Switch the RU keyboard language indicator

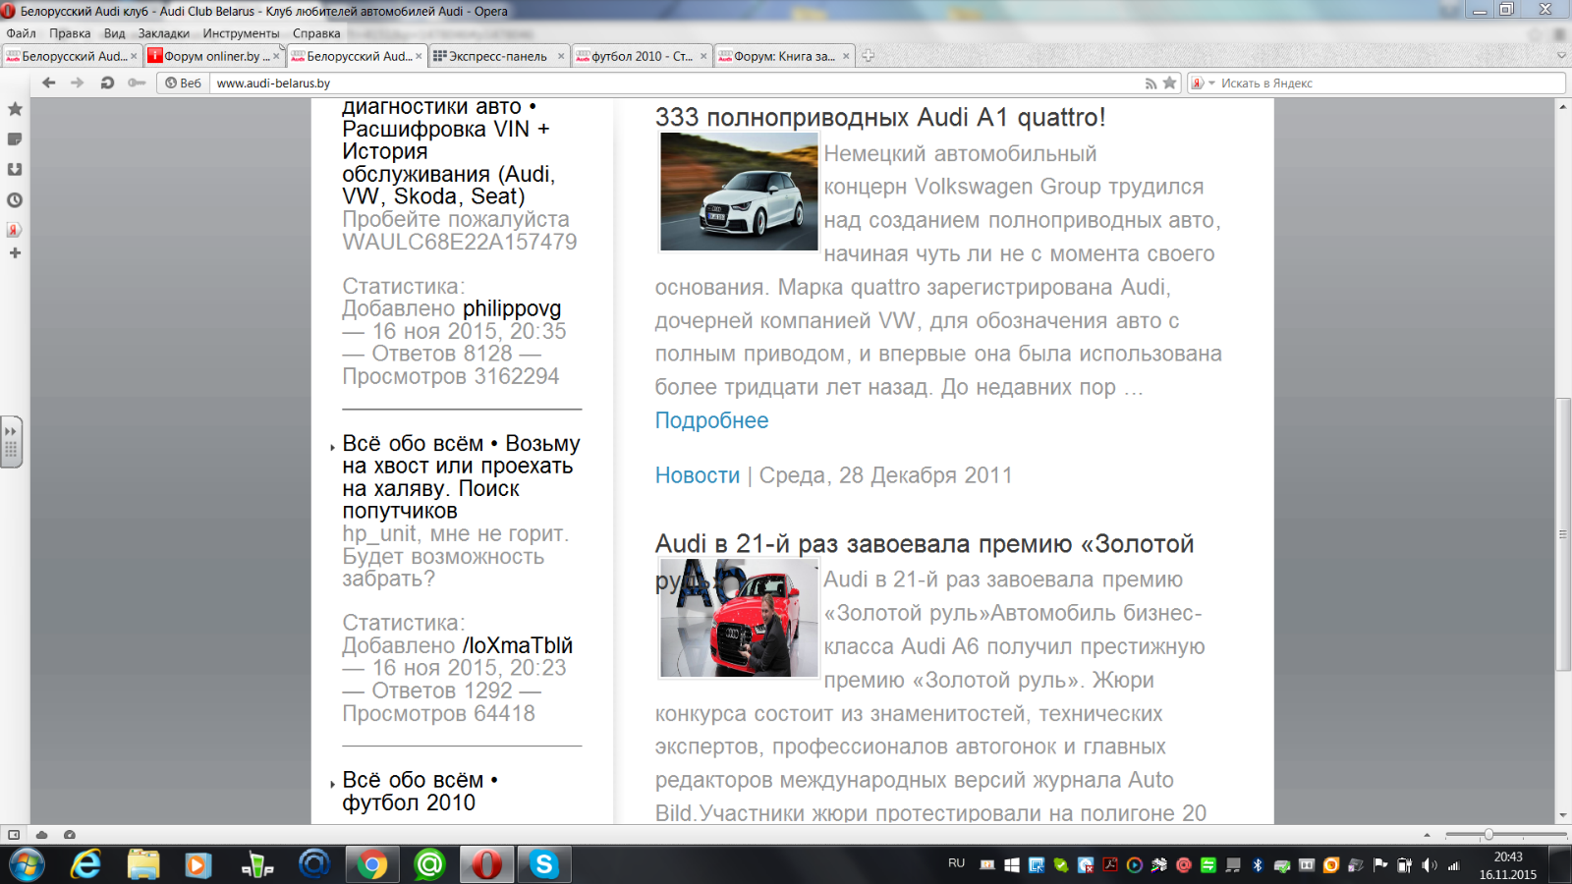(x=956, y=863)
